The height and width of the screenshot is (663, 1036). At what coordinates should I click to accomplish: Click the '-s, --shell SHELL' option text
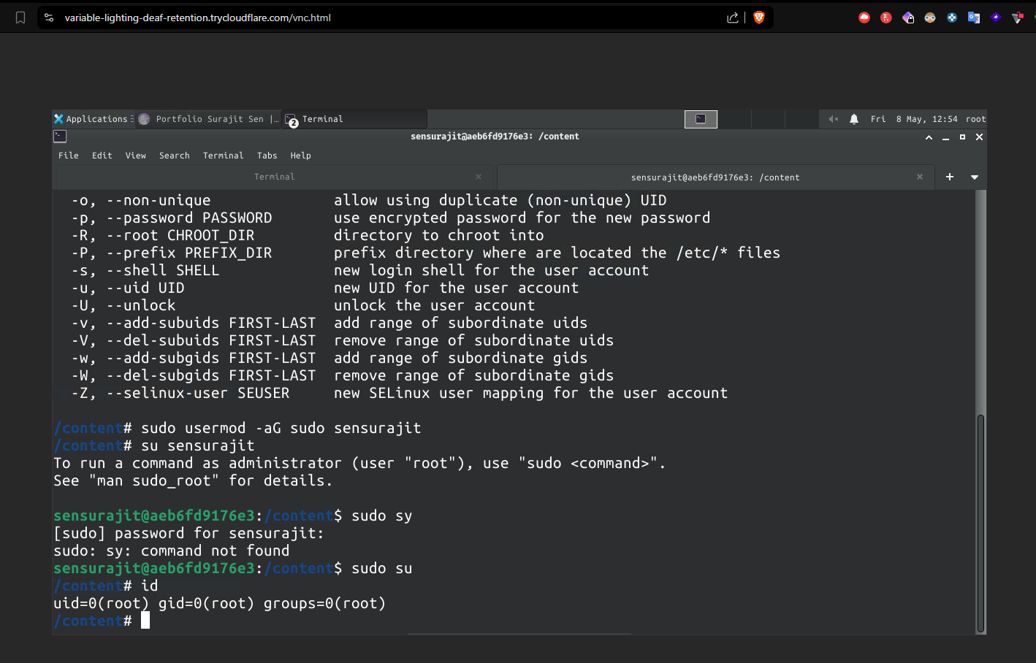[145, 270]
